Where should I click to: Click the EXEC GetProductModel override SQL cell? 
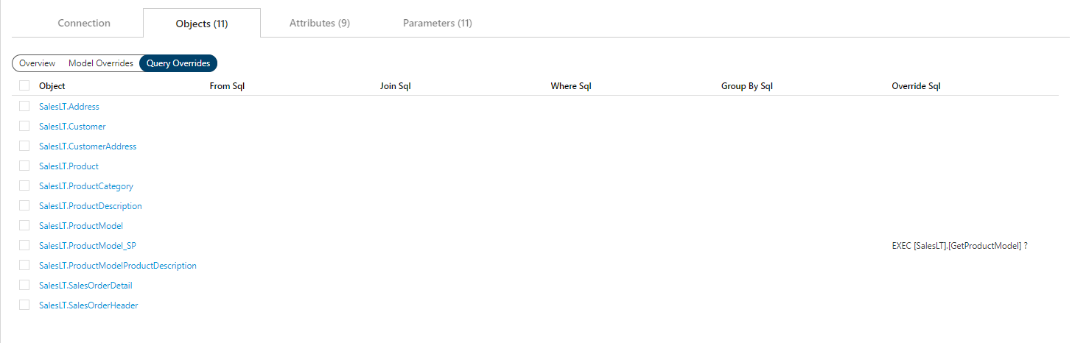pos(959,246)
